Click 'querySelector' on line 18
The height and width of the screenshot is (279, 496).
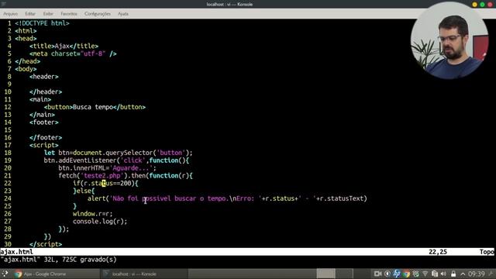pyautogui.click(x=129, y=153)
